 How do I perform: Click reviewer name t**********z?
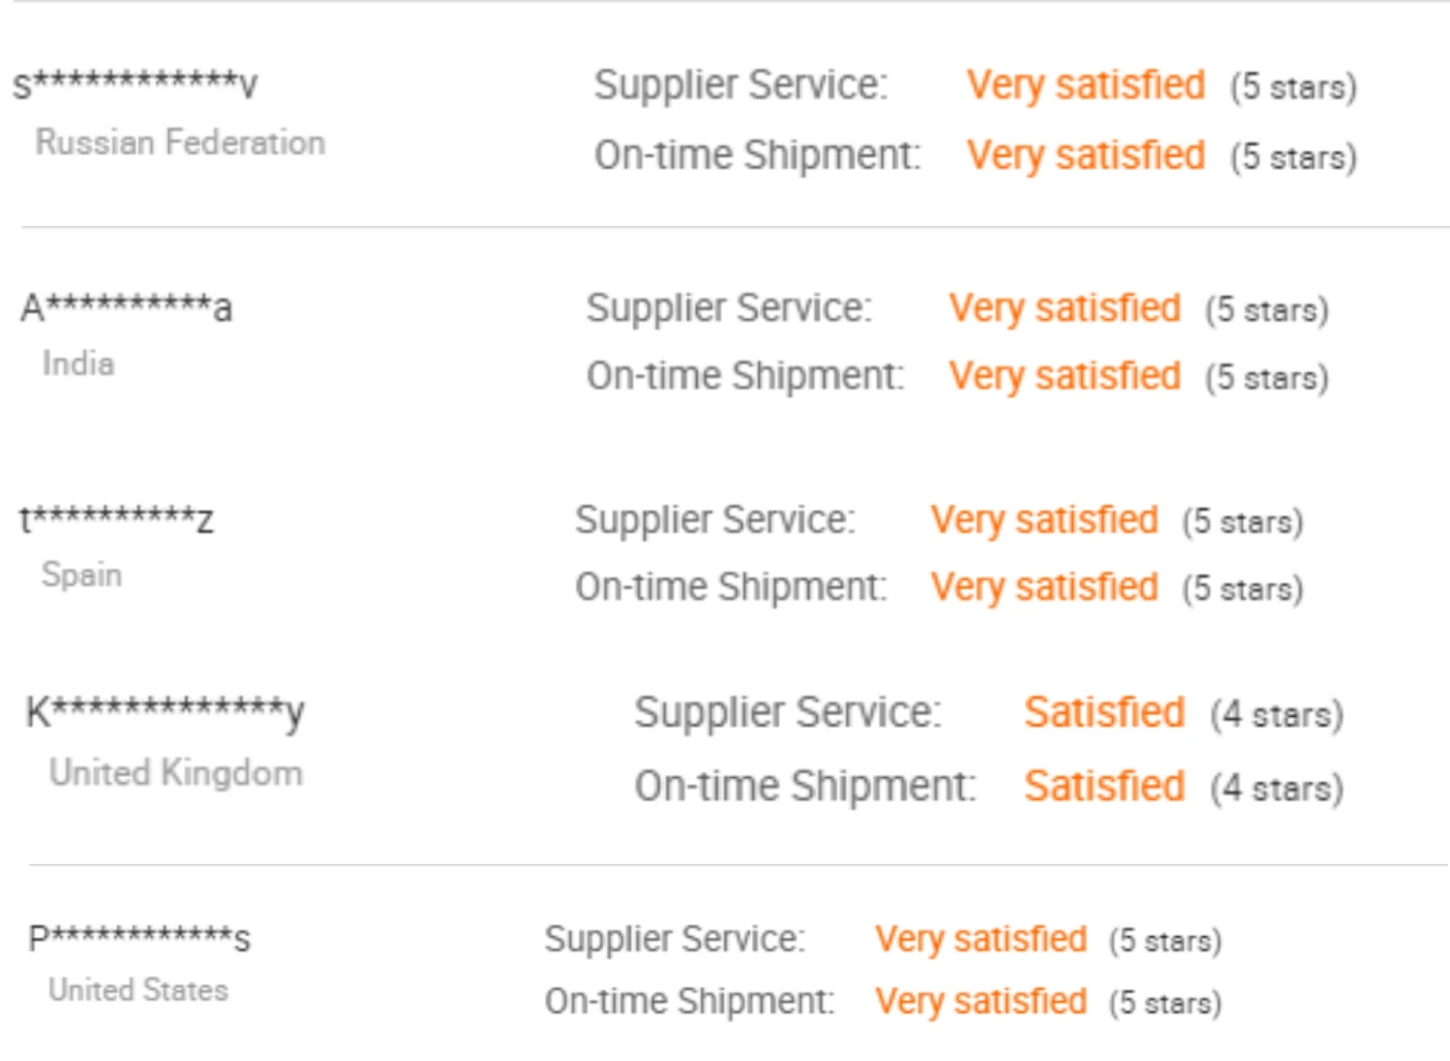pos(117,520)
